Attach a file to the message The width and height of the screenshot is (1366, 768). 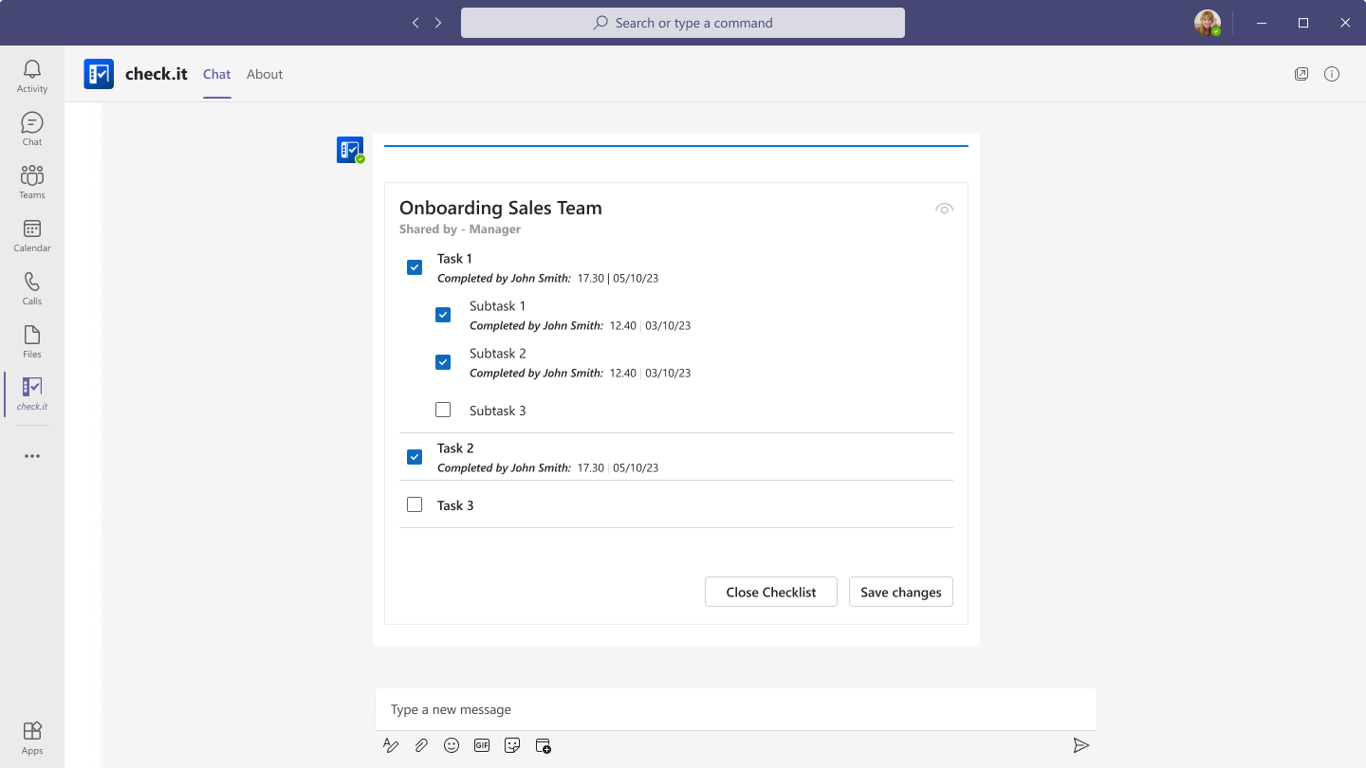(421, 745)
